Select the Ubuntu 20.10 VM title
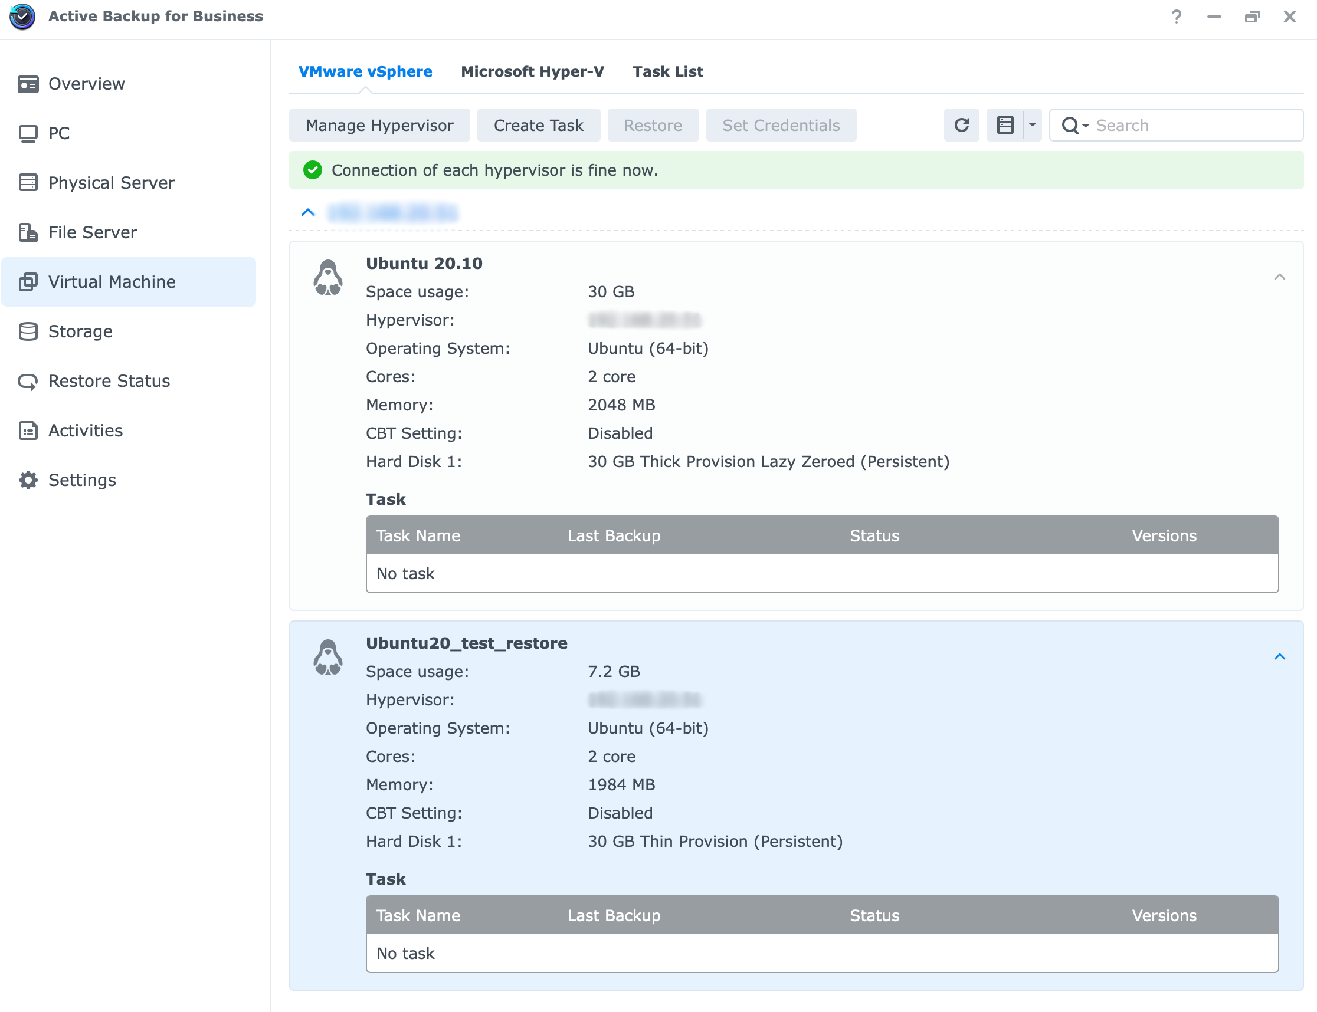 pos(424,263)
